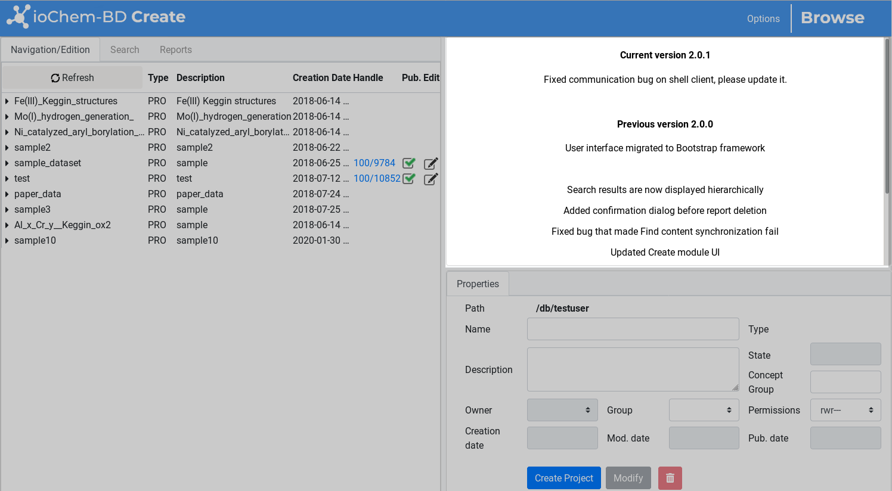Switch to the Reports tab
Screen dimensions: 892x491
click(176, 50)
